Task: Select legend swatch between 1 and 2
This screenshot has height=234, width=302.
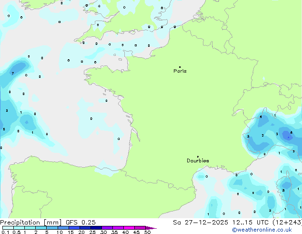Action: click(30, 228)
